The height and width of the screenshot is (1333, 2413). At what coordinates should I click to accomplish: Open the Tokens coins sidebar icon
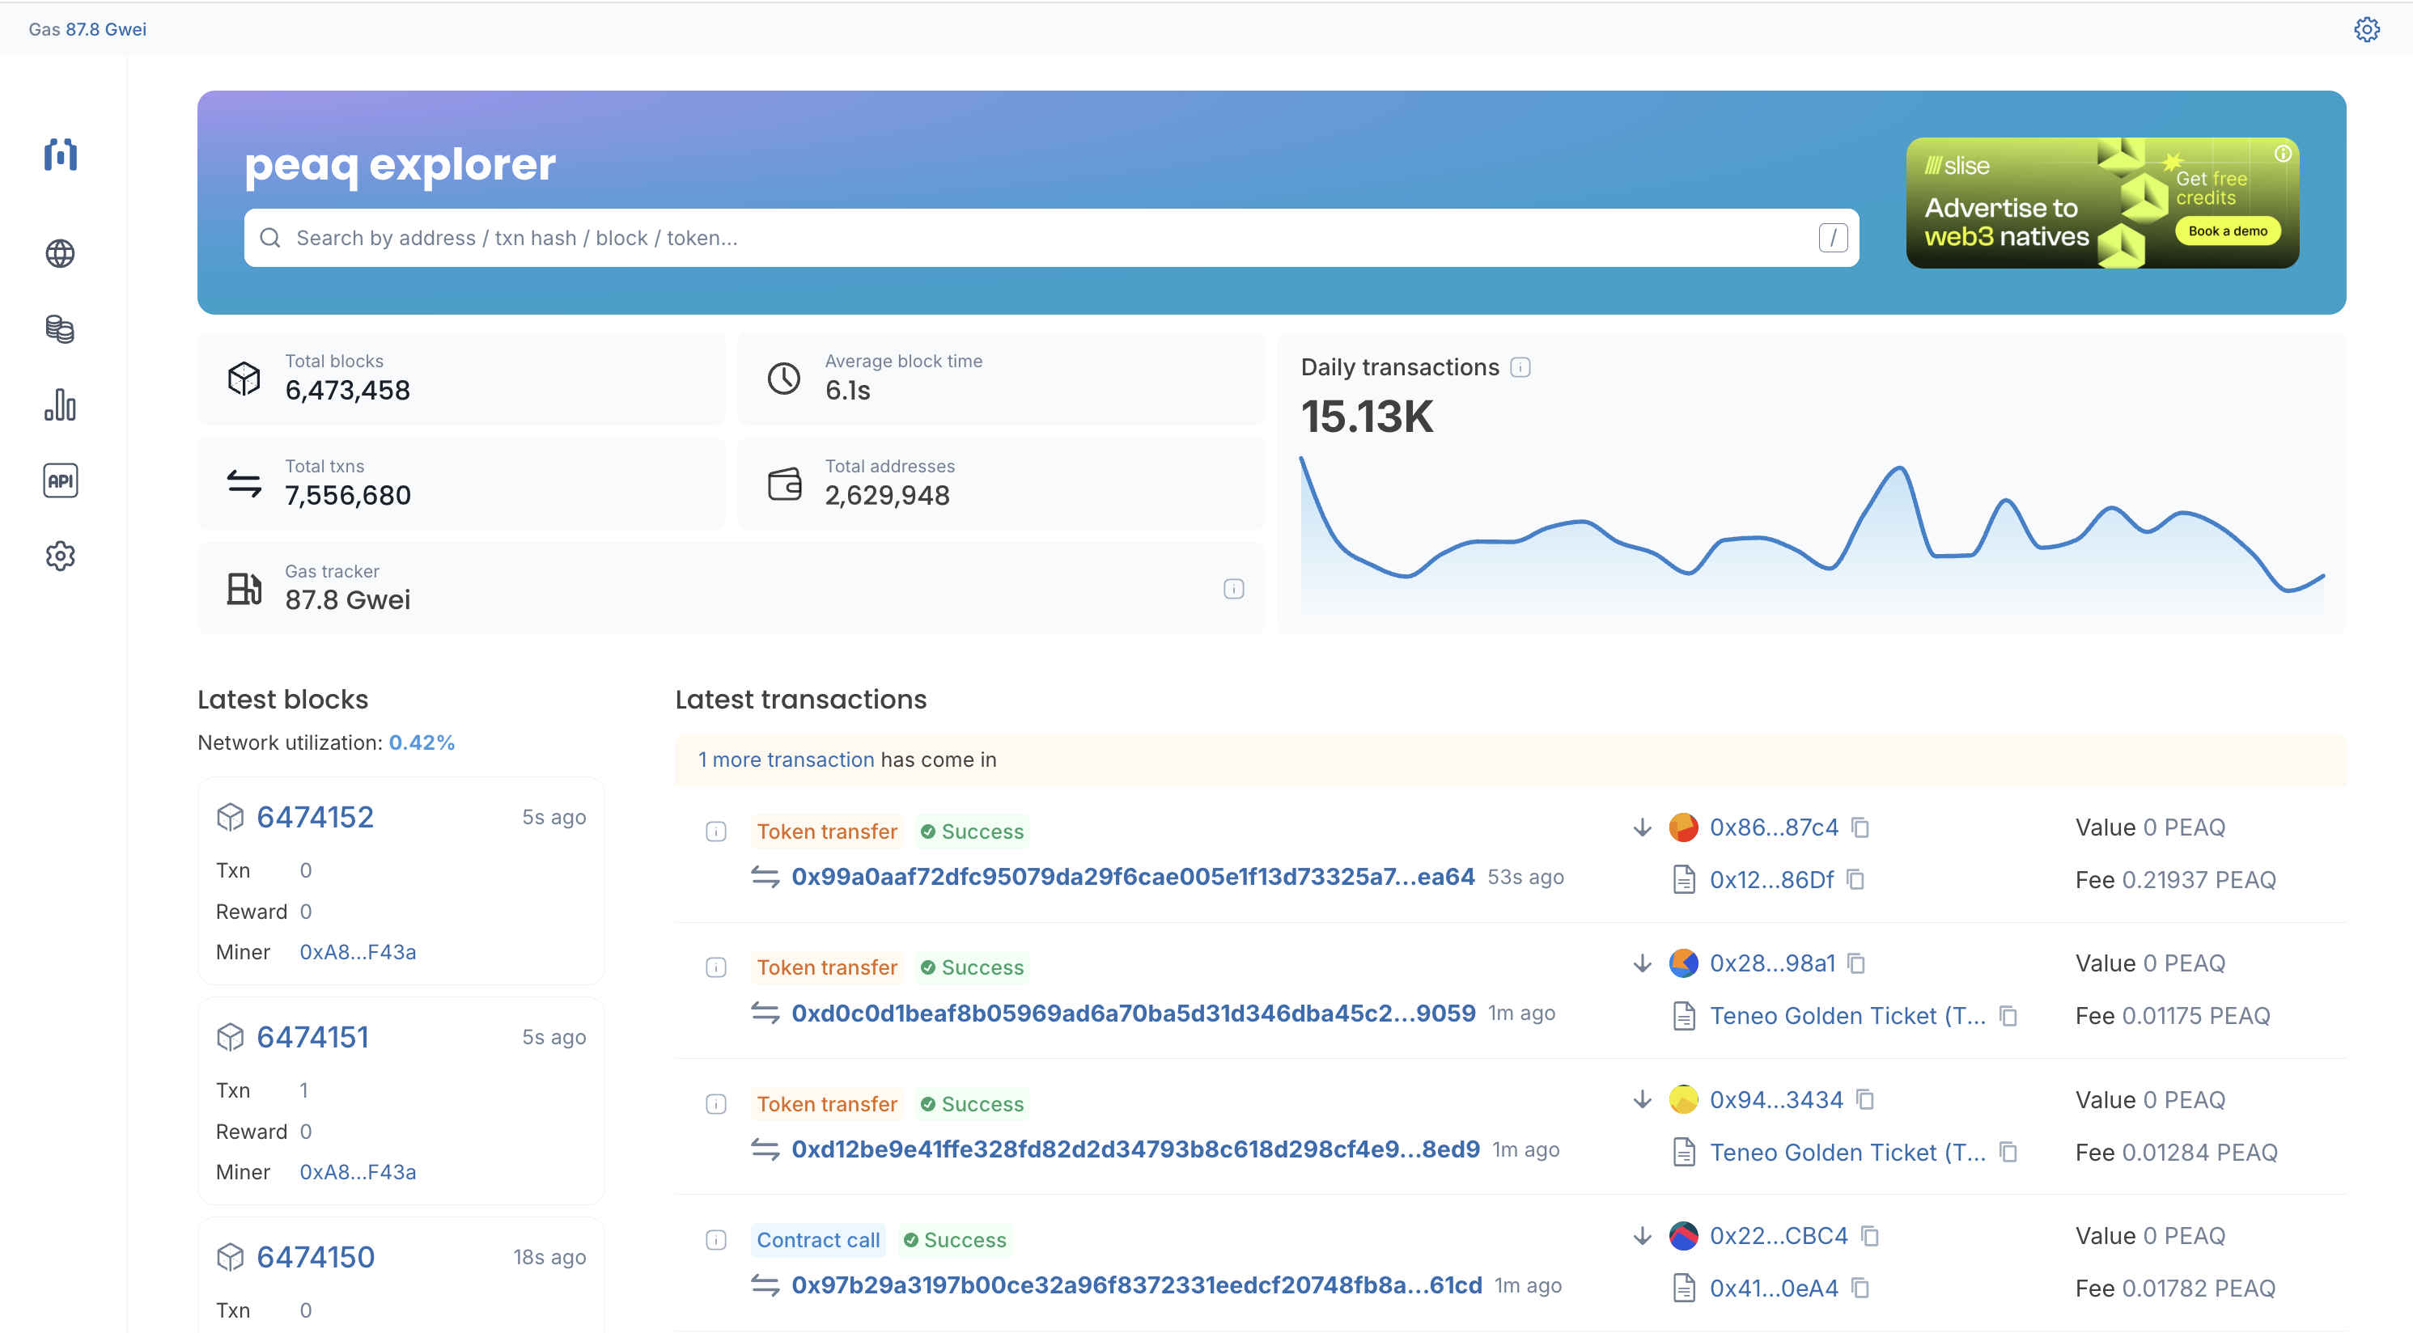(60, 329)
